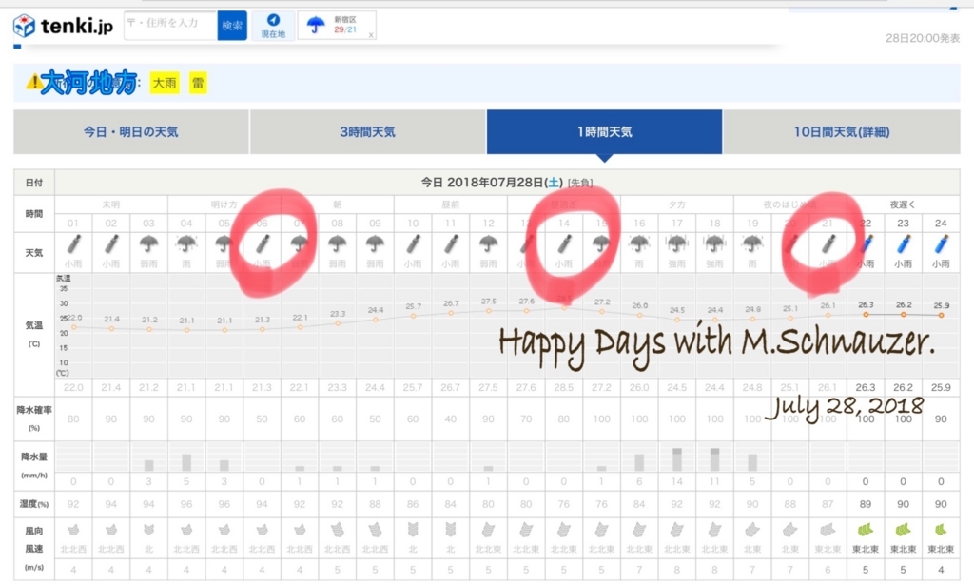Switch to the 今日・明日の天気 tab
The width and height of the screenshot is (974, 584).
131,131
